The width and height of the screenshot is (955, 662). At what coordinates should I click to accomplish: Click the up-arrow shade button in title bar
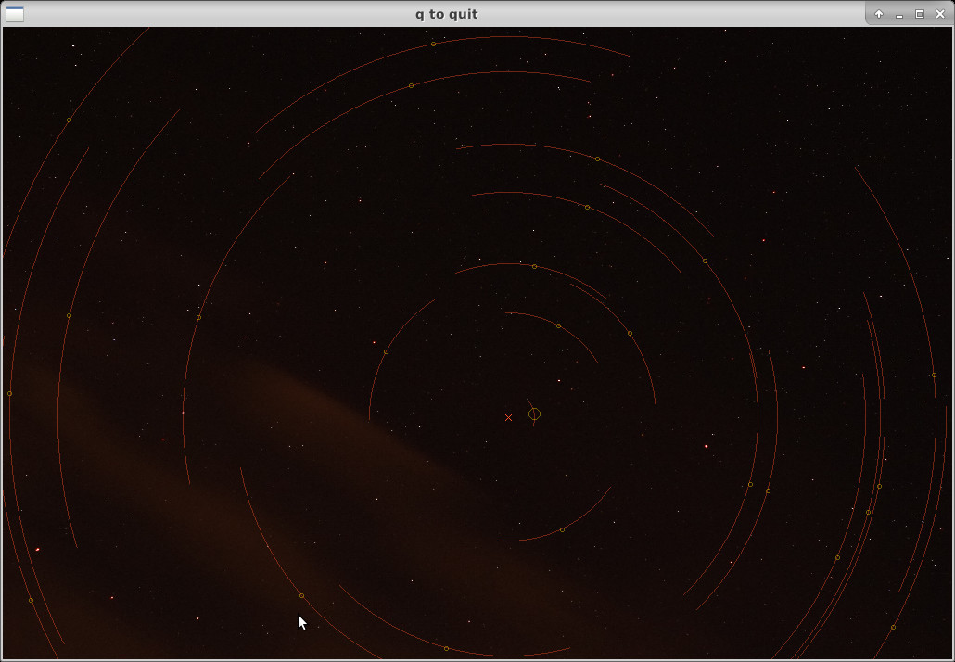pyautogui.click(x=879, y=14)
